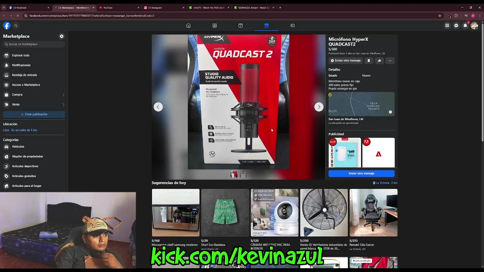Open the Facebook logo home link
This screenshot has height=272, width=484.
point(7,25)
